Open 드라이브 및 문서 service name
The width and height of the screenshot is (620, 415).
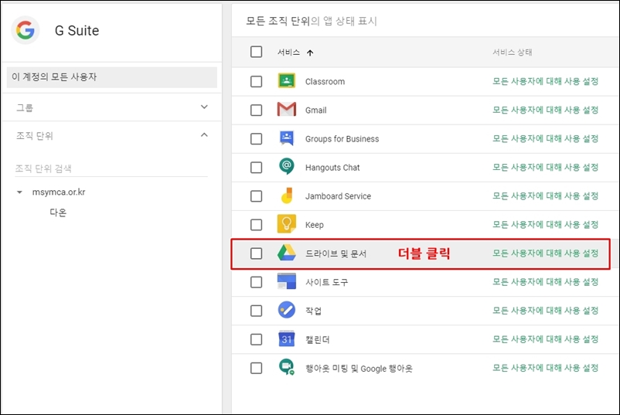pos(336,253)
